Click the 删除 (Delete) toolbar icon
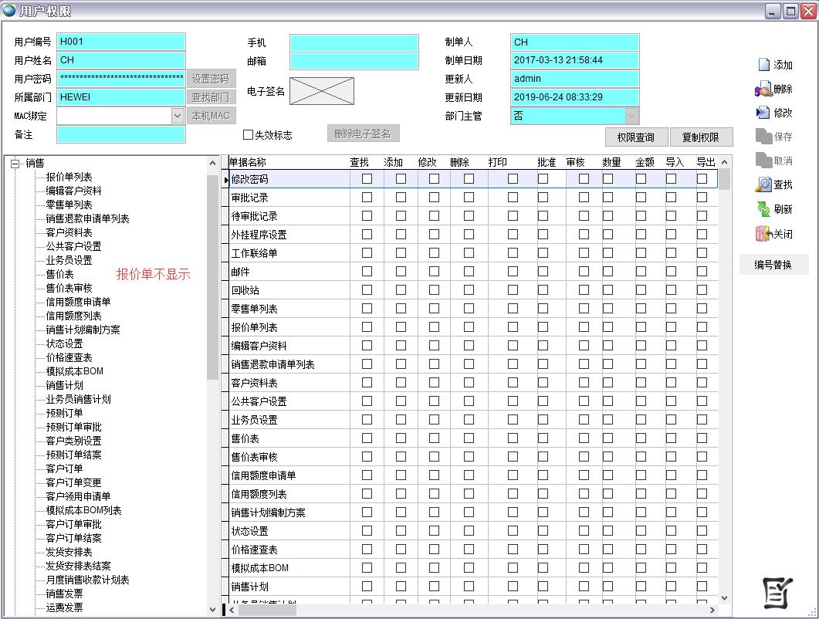Screen dimensions: 819x619 [x=763, y=90]
